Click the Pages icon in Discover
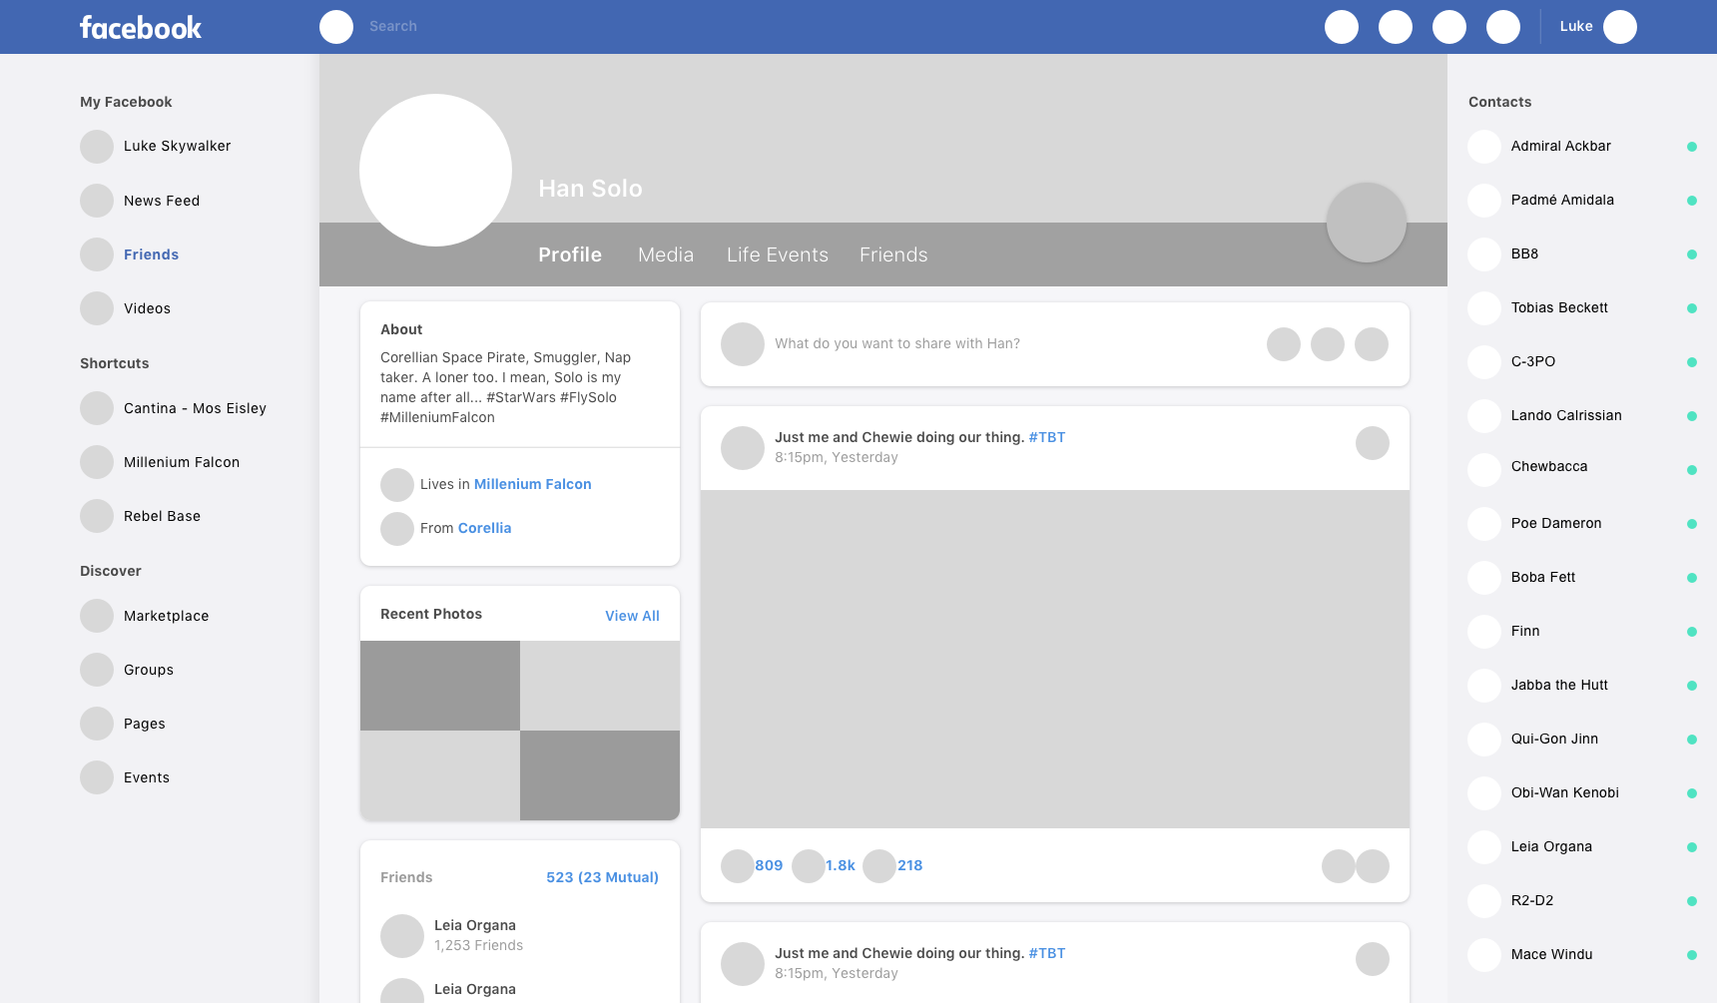The width and height of the screenshot is (1717, 1003). (x=97, y=724)
